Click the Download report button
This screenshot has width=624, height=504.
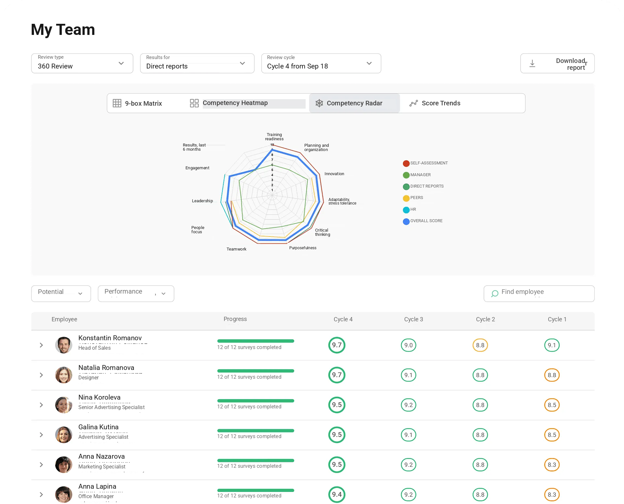click(557, 63)
